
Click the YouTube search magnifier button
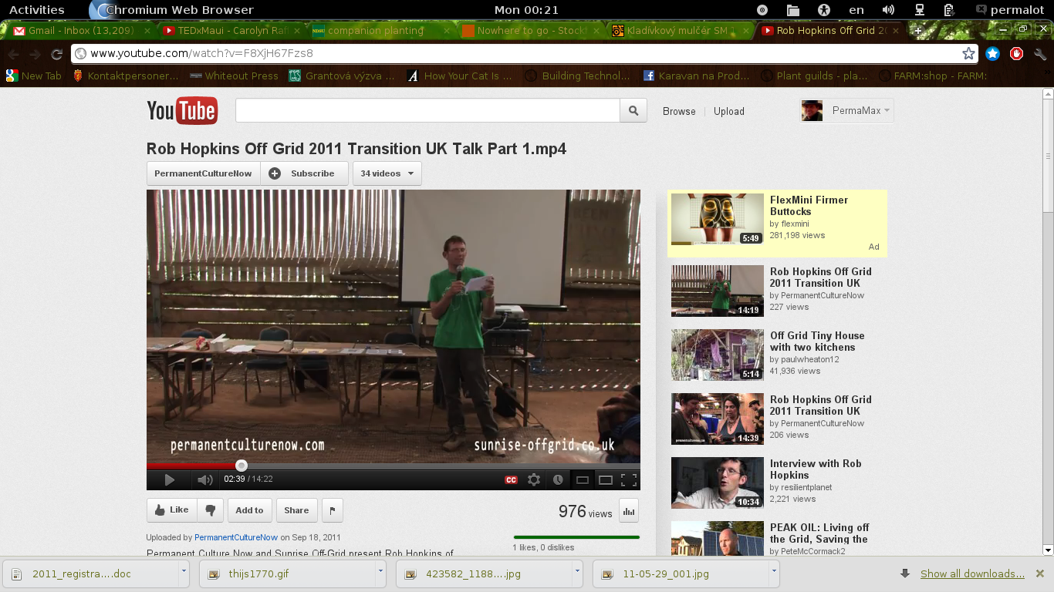click(633, 111)
